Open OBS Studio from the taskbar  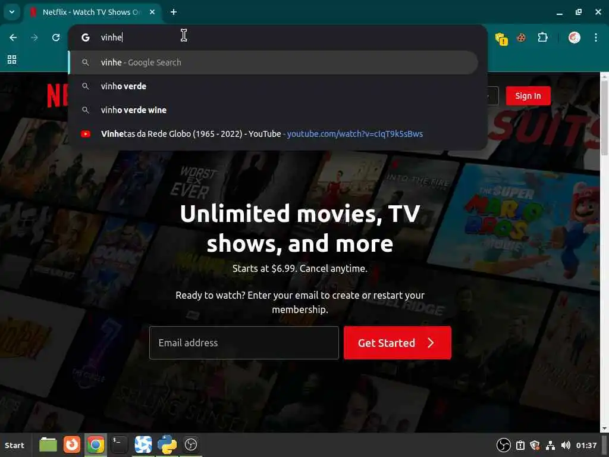click(191, 445)
